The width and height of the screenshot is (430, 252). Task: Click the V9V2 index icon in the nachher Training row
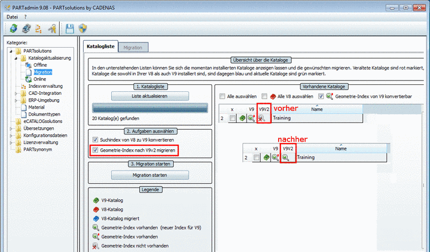tap(286, 157)
